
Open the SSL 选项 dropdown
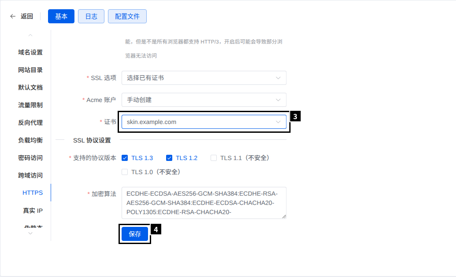coord(204,78)
